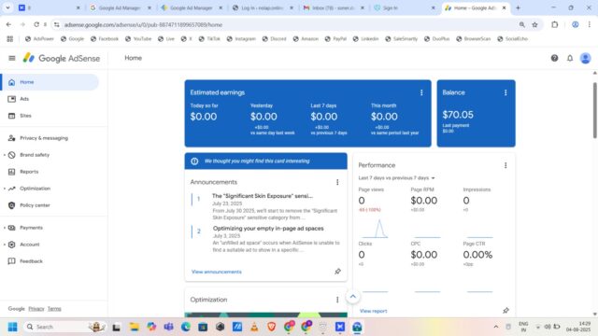Open Ads in sidebar
Image resolution: width=598 pixels, height=336 pixels.
tap(50, 99)
